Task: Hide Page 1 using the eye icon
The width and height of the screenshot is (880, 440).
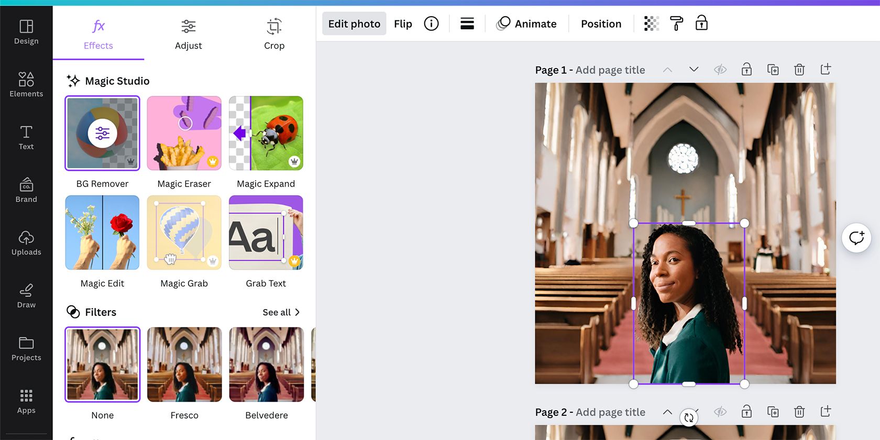Action: point(720,70)
